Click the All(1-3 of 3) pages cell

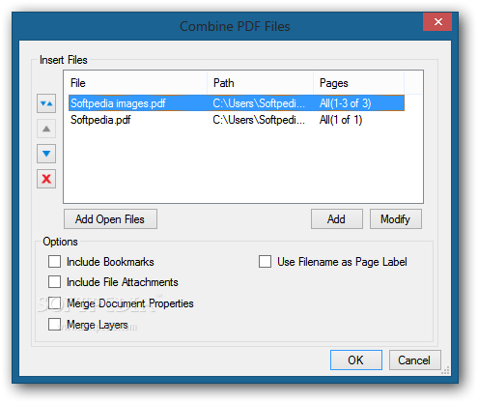click(x=345, y=103)
